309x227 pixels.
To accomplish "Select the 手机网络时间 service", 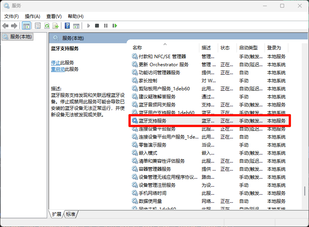I will pos(210,193).
